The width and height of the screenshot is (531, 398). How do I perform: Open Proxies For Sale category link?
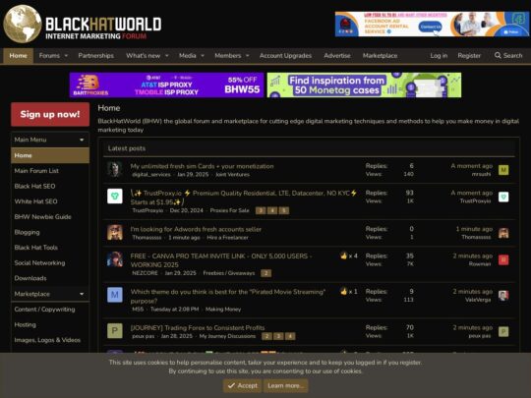click(229, 210)
